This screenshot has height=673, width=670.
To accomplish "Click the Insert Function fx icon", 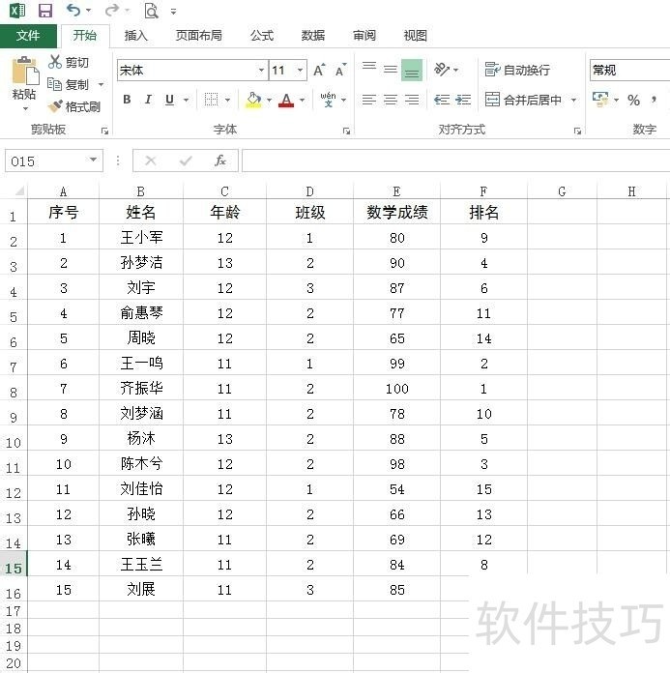I will pyautogui.click(x=220, y=161).
